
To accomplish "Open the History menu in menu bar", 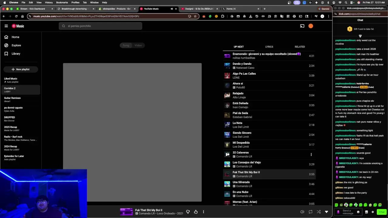I will point(49,2).
